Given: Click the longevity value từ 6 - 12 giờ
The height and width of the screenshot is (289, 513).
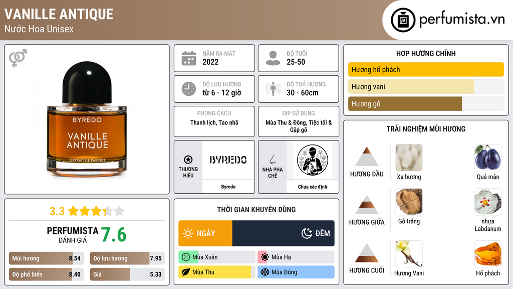Looking at the screenshot, I should (x=222, y=93).
